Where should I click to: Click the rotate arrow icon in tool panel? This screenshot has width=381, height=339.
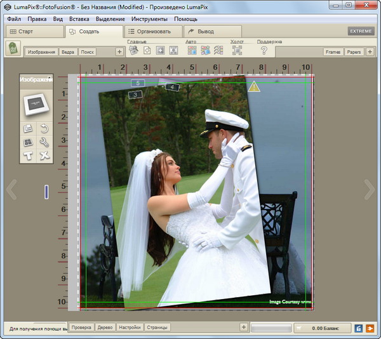click(44, 129)
